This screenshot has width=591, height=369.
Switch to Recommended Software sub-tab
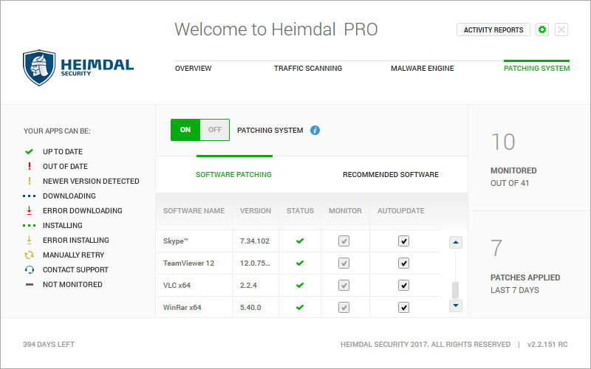(x=391, y=175)
